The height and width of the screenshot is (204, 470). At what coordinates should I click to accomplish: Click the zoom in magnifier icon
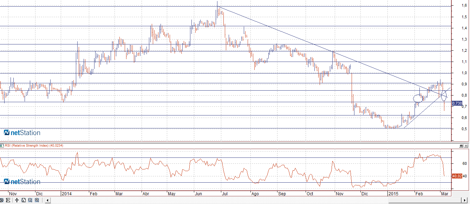click(x=37, y=200)
